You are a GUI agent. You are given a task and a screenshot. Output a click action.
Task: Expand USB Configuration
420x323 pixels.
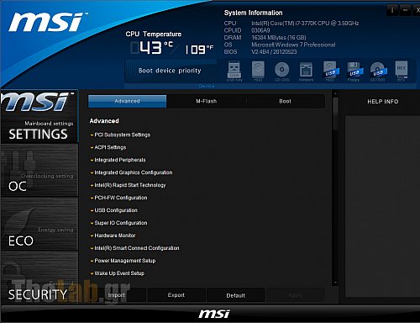tap(114, 210)
